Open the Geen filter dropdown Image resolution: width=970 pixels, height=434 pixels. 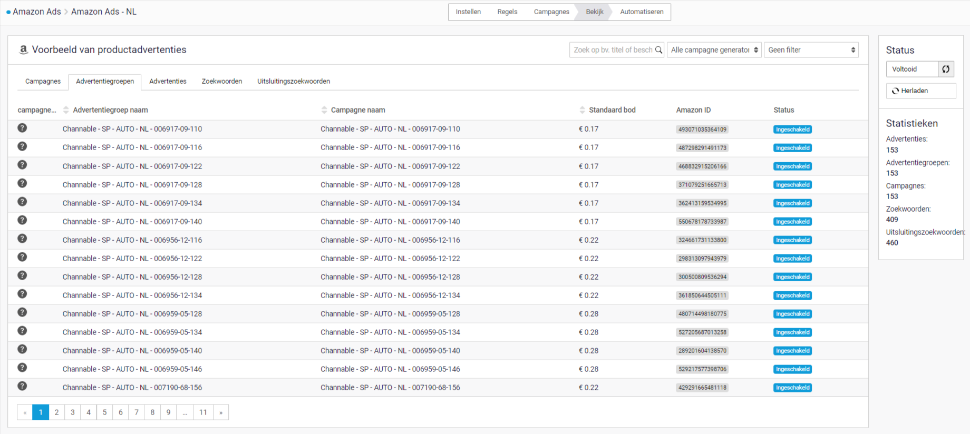(811, 50)
